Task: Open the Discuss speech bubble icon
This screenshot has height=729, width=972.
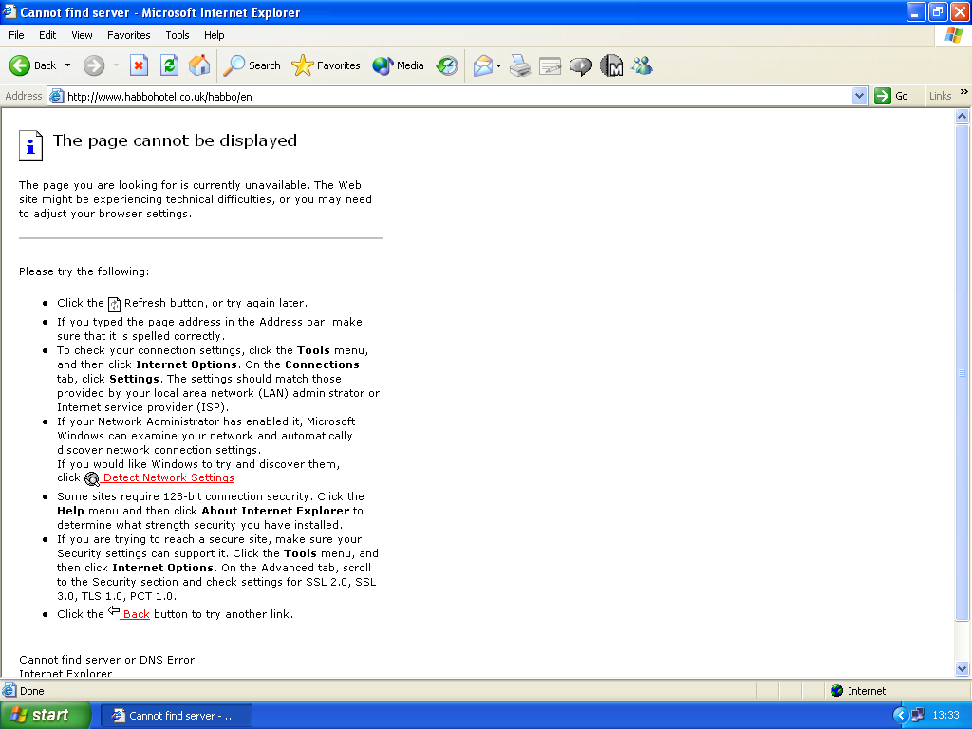Action: coord(581,65)
